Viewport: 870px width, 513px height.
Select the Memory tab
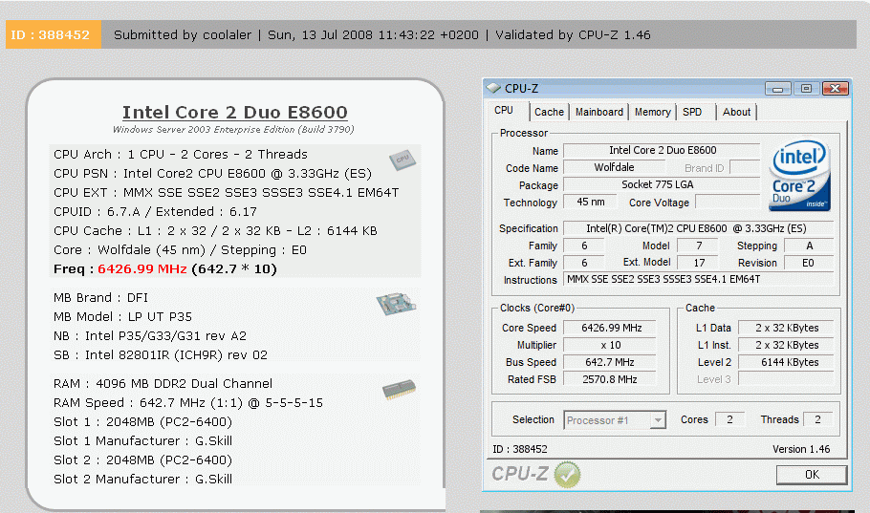652,112
